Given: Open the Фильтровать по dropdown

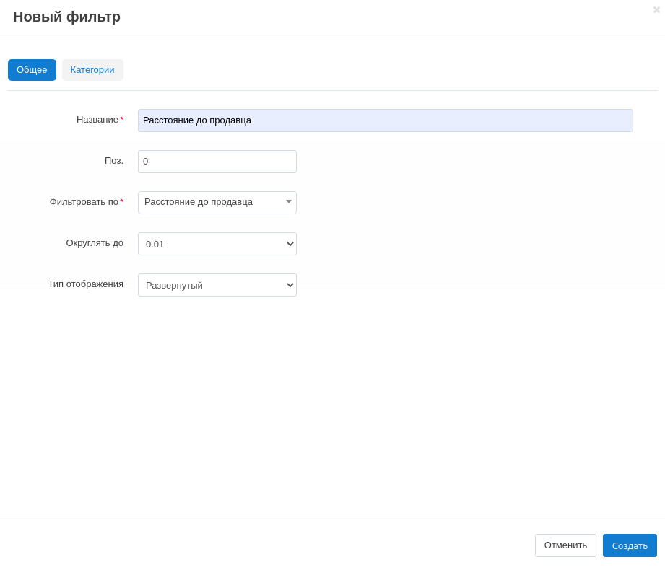Looking at the screenshot, I should click(x=217, y=203).
